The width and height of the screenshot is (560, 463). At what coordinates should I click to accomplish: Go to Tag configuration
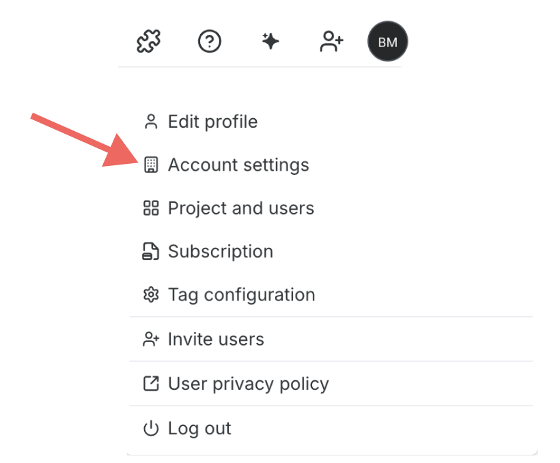tap(332, 295)
